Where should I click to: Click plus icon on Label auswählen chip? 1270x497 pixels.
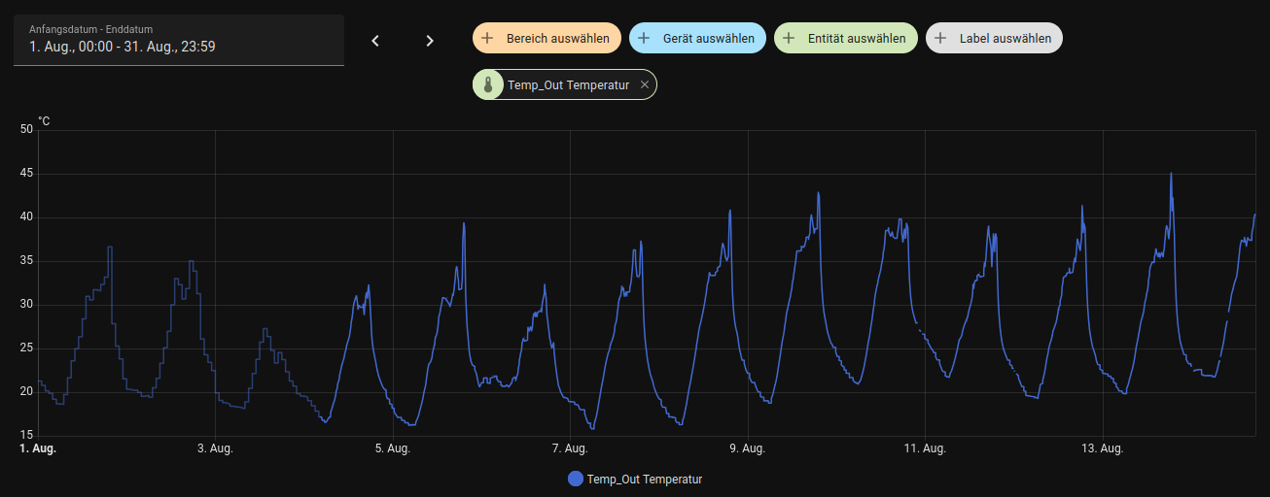tap(940, 39)
